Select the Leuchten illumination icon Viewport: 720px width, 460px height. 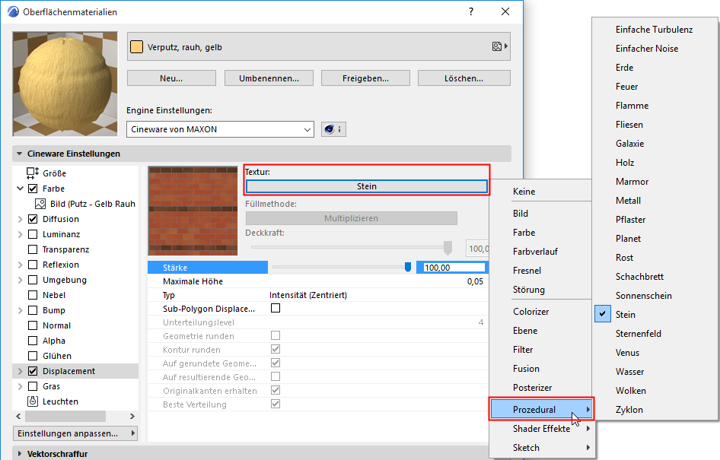(x=33, y=401)
